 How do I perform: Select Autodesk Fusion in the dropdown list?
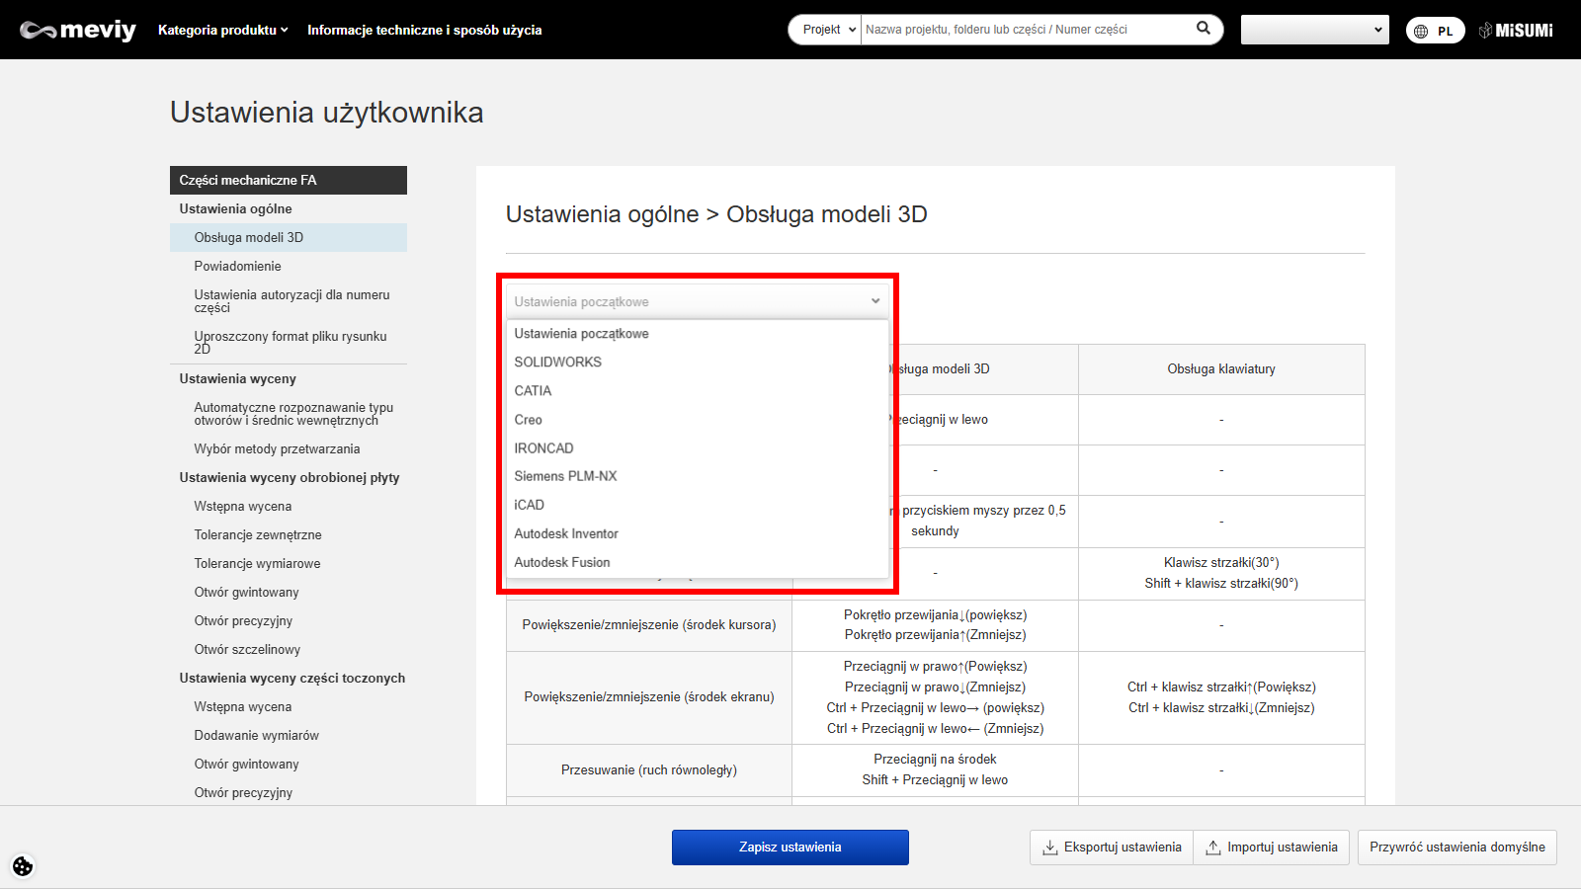562,562
